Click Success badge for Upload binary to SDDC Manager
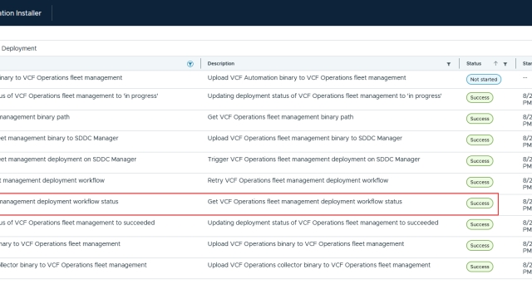This screenshot has width=532, height=299. 480,140
